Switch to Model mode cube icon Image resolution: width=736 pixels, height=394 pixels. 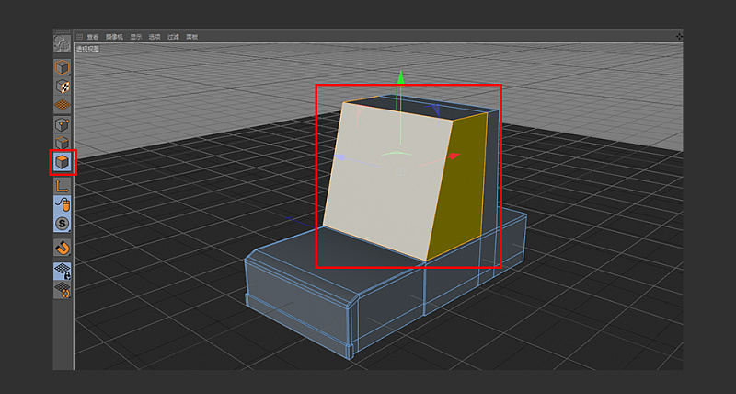tap(63, 67)
